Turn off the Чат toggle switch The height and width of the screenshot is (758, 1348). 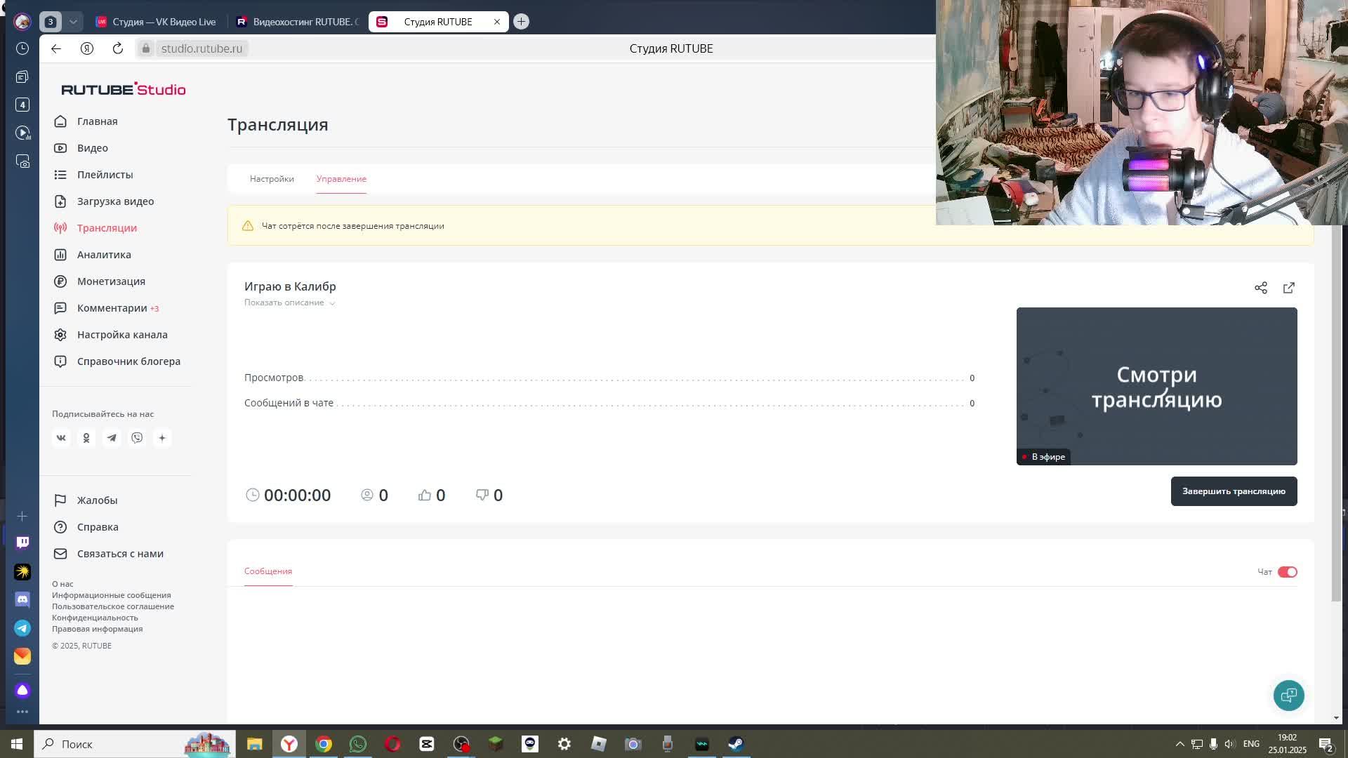[x=1287, y=572]
